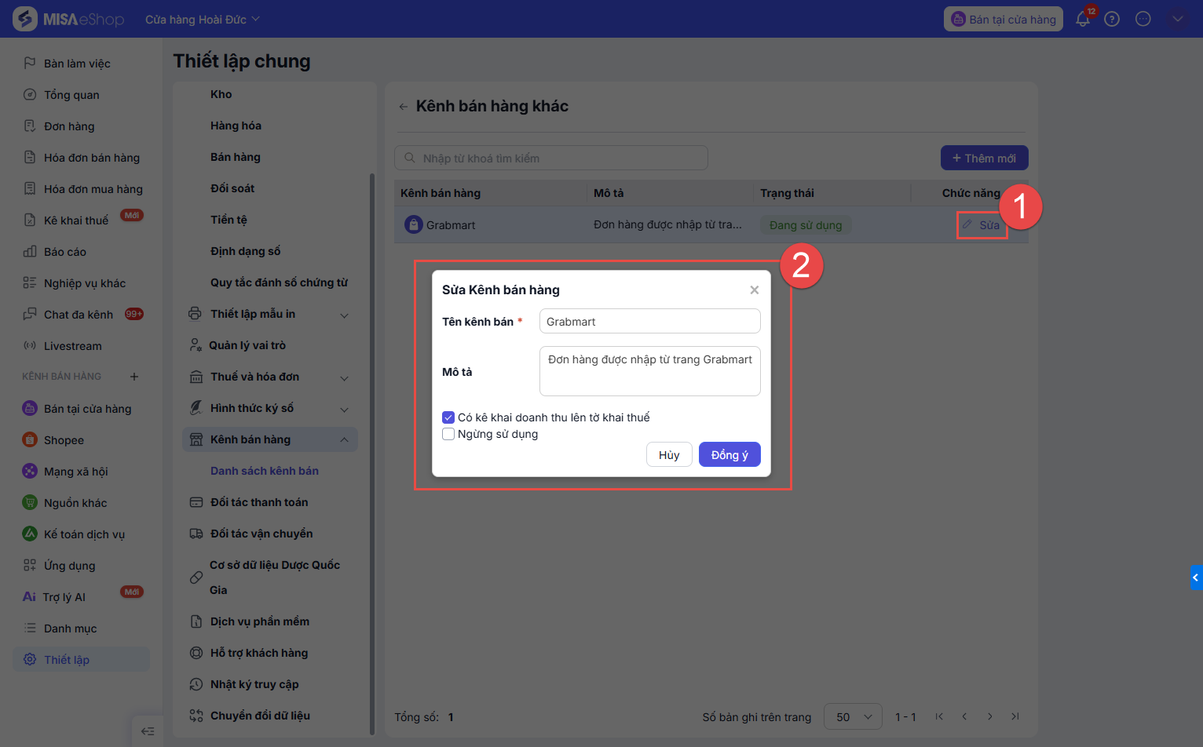Viewport: 1203px width, 747px height.
Task: Open the Shopee channel icon
Action: pyautogui.click(x=30, y=440)
